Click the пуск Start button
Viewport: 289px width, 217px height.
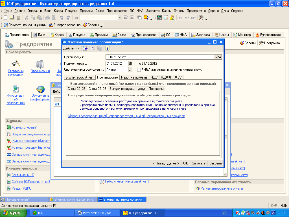click(13, 213)
